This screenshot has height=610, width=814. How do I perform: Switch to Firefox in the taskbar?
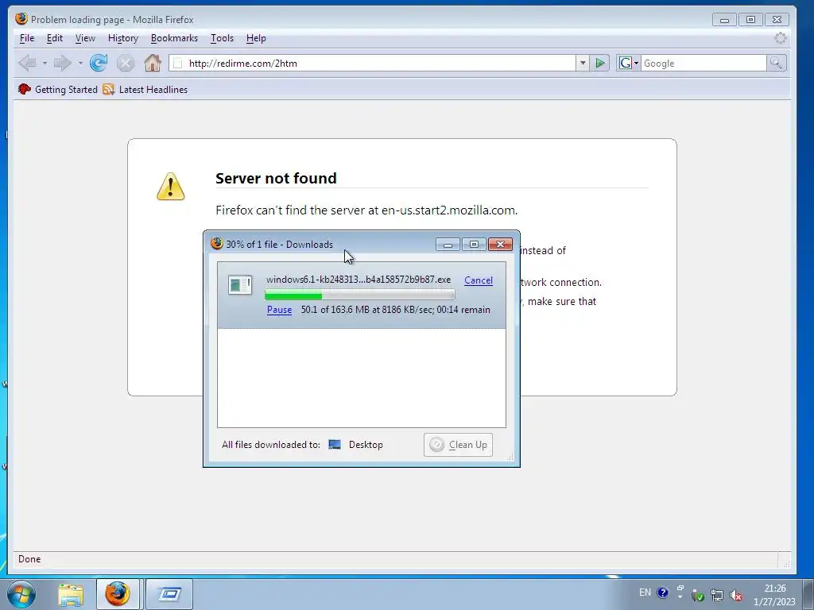point(118,594)
